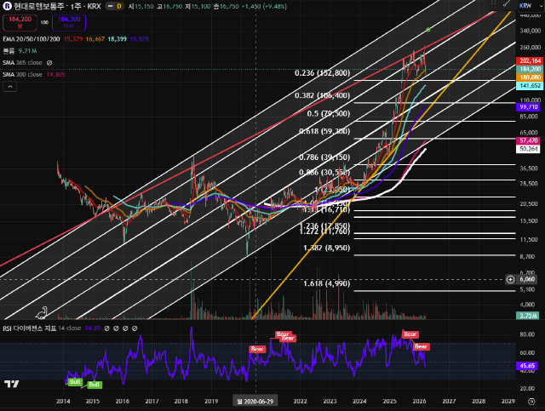
Task: Click the red Bear label above the 2025 RSI peak
Action: click(x=410, y=334)
